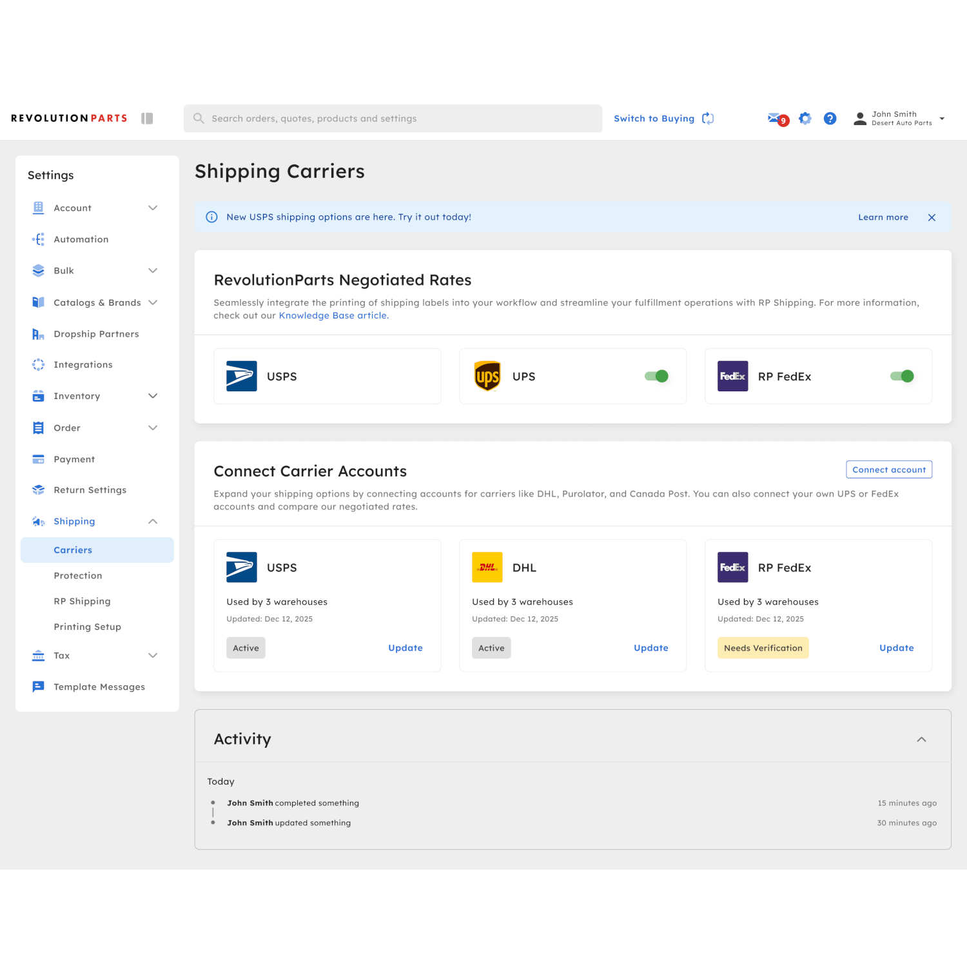Click the search orders input field

click(393, 119)
